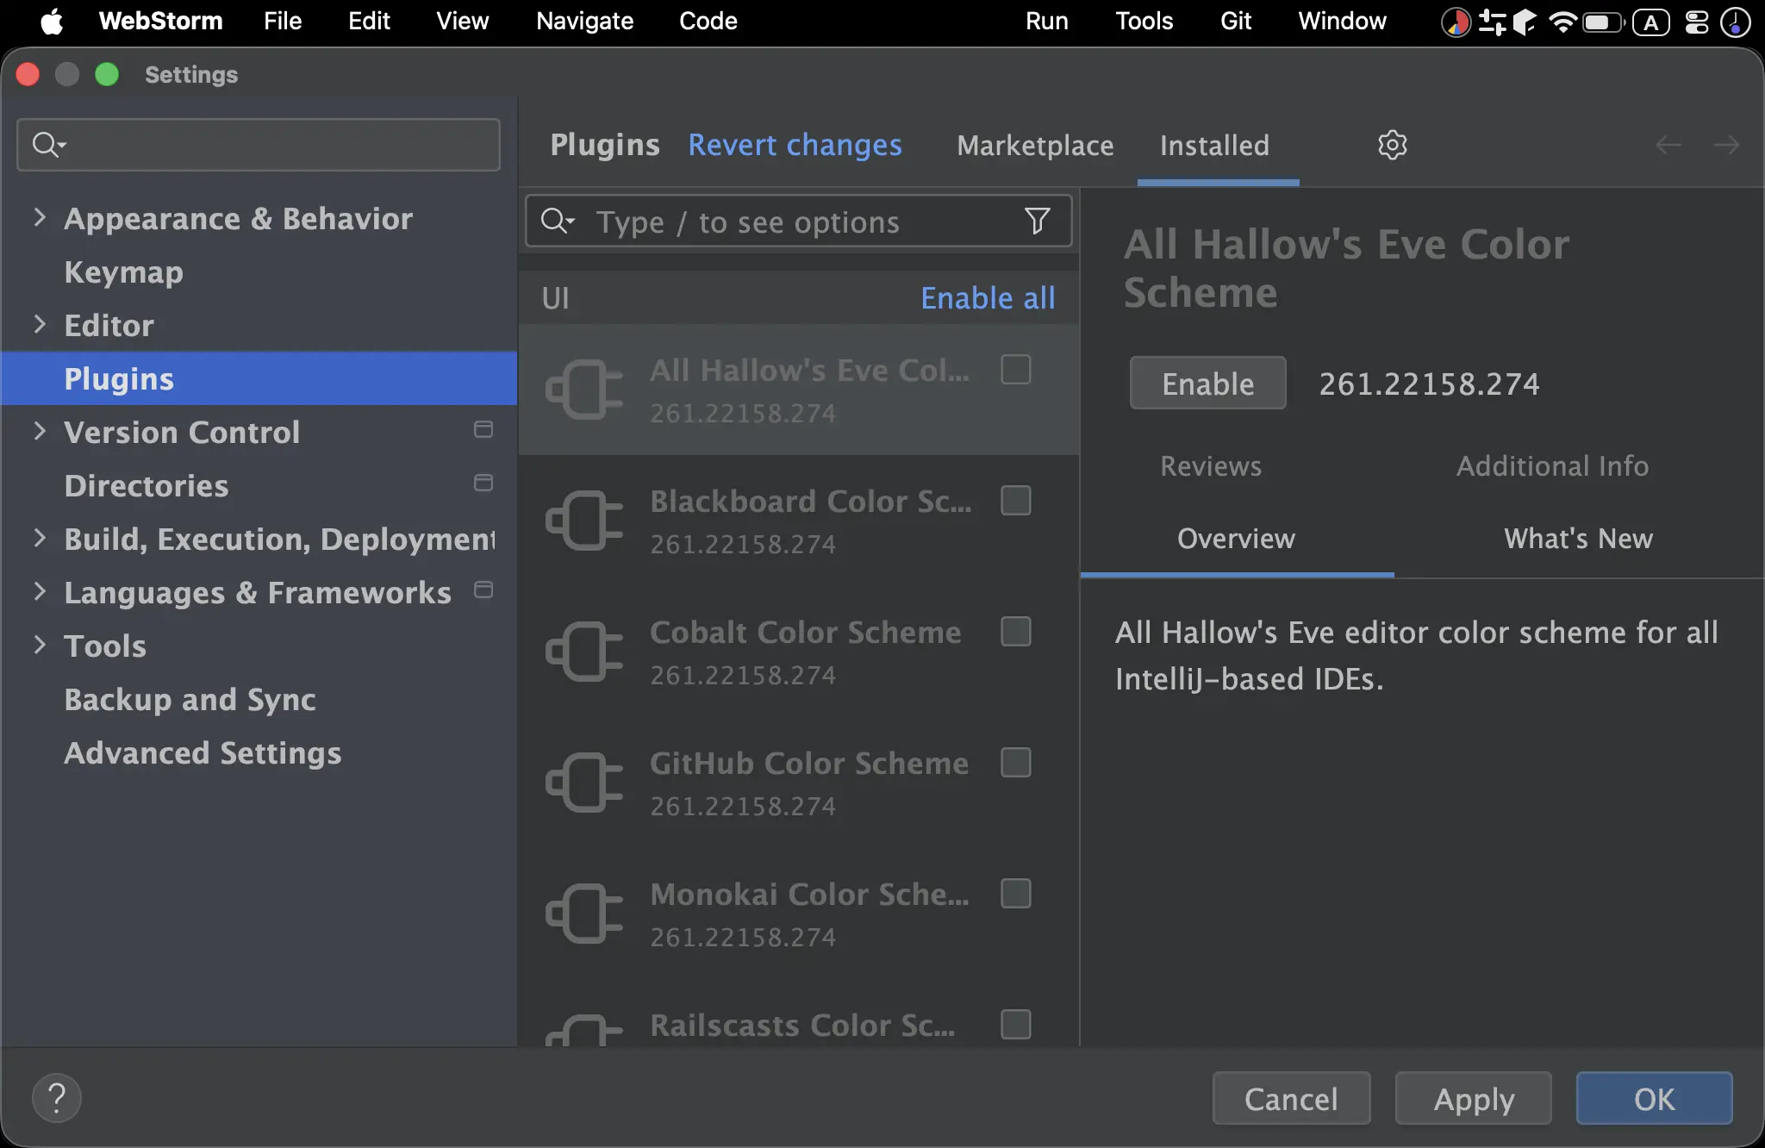
Task: Focus the settings search field
Action: coord(259,145)
